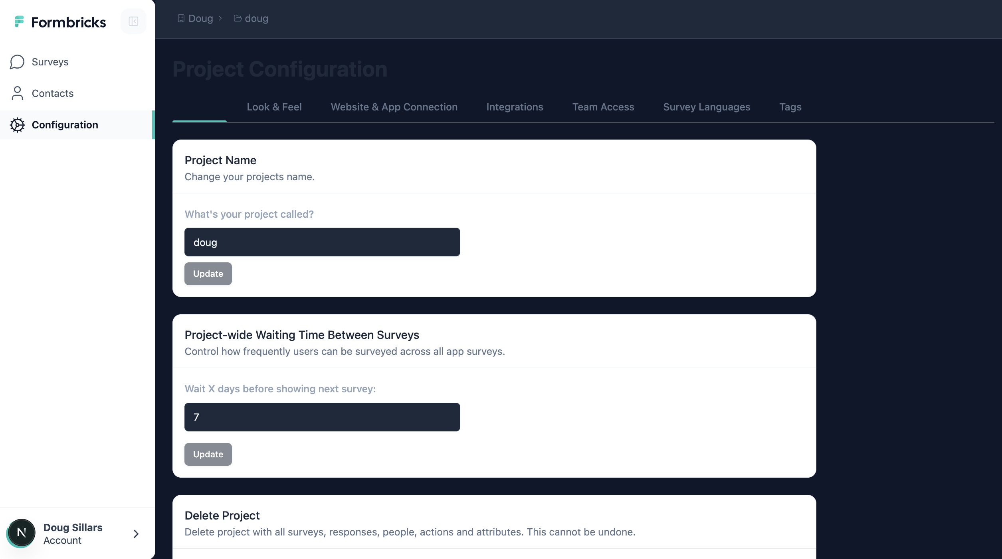Select the Team Access tab
The height and width of the screenshot is (559, 1002).
(603, 107)
